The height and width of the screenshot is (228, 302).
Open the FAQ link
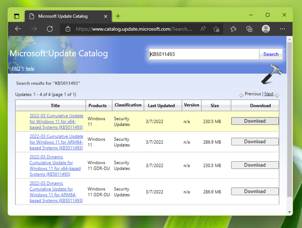click(x=15, y=69)
